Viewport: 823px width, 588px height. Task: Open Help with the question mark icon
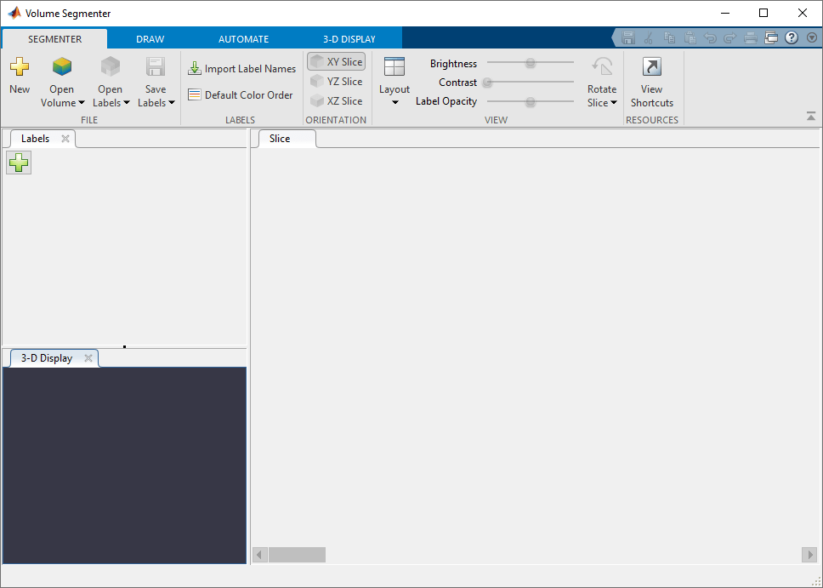point(792,37)
